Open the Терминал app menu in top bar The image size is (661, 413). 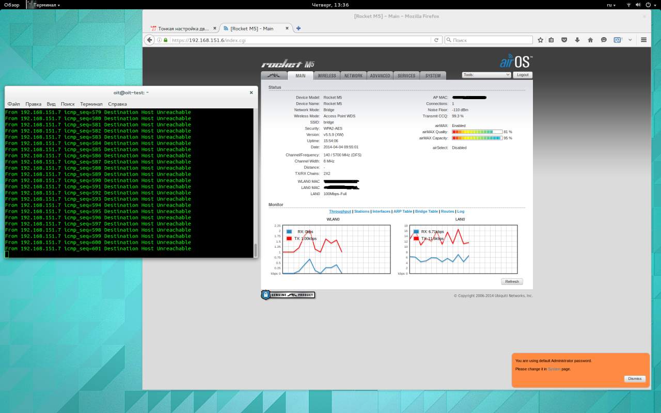46,5
